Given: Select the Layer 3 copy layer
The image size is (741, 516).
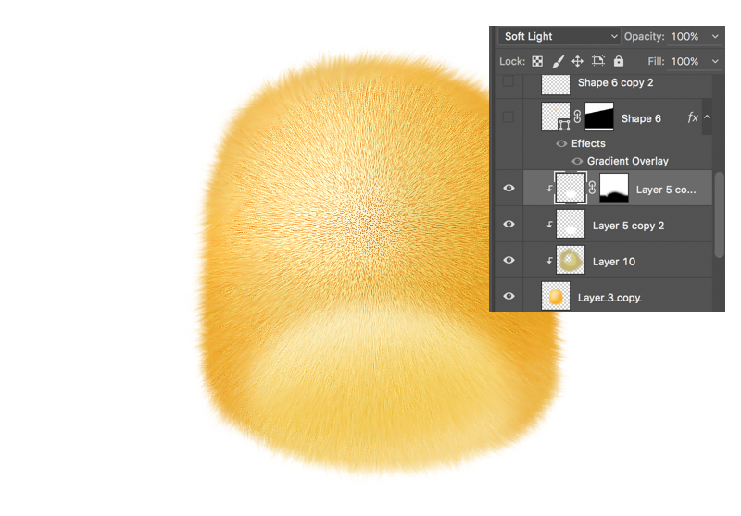Looking at the screenshot, I should (x=609, y=297).
